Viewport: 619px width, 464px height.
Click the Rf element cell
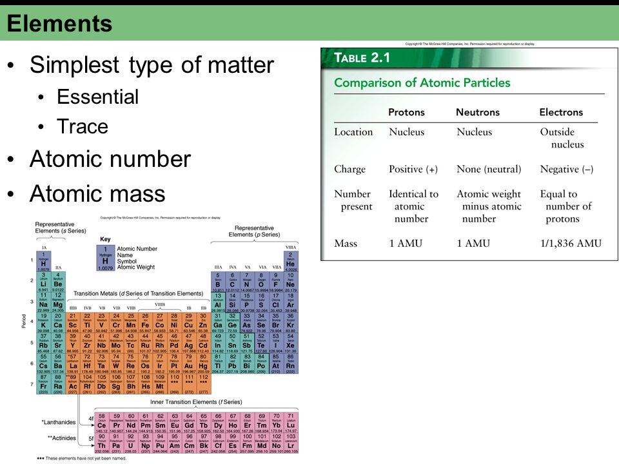coord(87,384)
